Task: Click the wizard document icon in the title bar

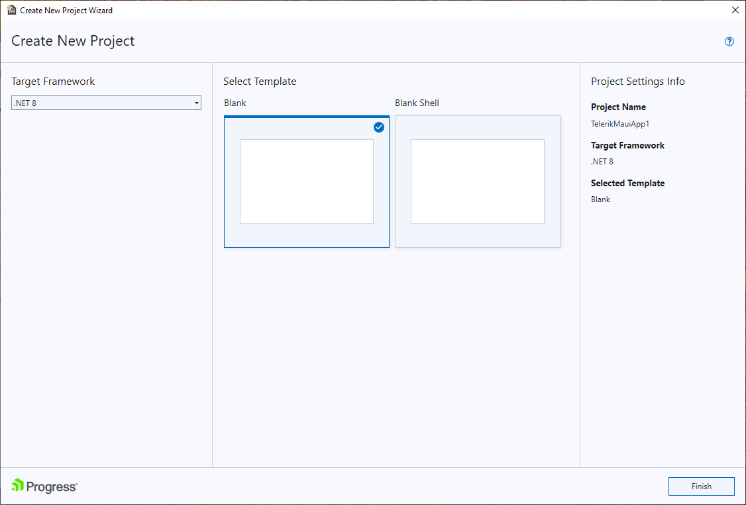Action: click(11, 10)
